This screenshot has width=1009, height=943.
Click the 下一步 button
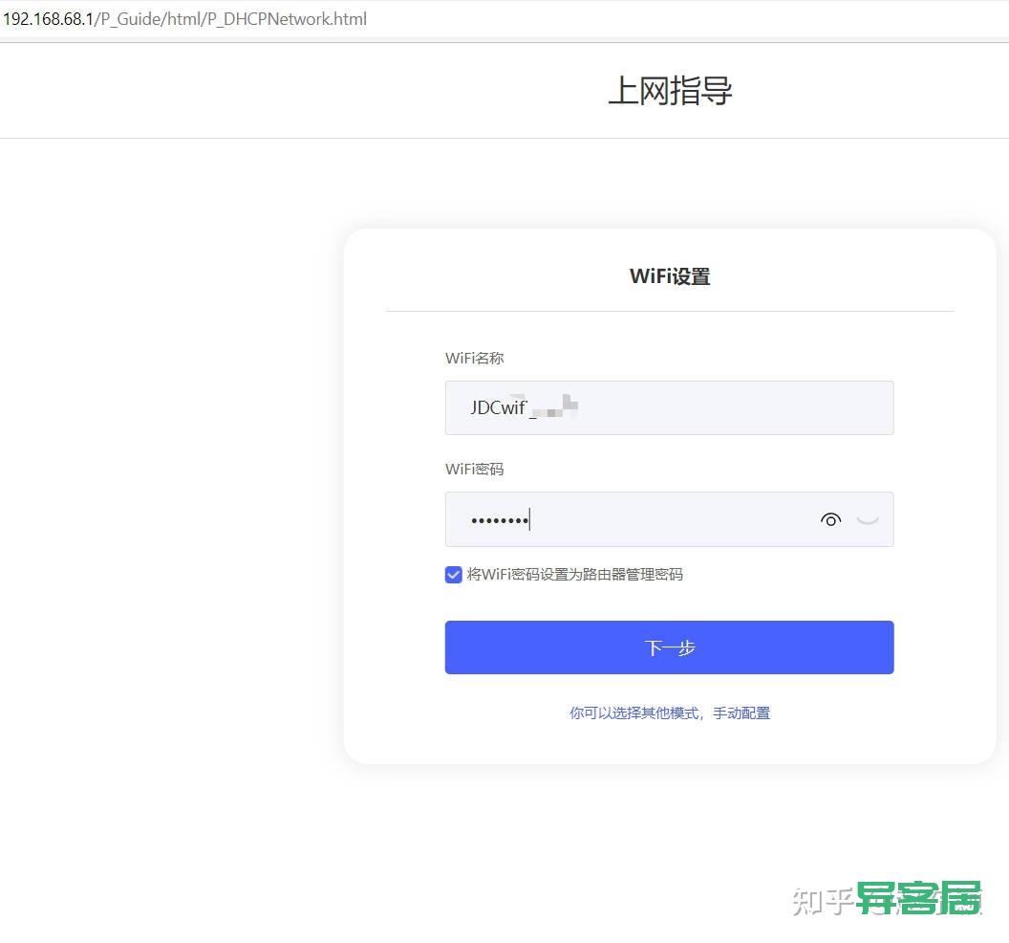(669, 647)
